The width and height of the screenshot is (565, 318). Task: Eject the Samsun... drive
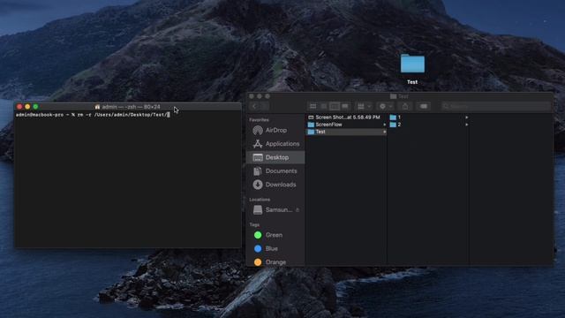tap(298, 210)
